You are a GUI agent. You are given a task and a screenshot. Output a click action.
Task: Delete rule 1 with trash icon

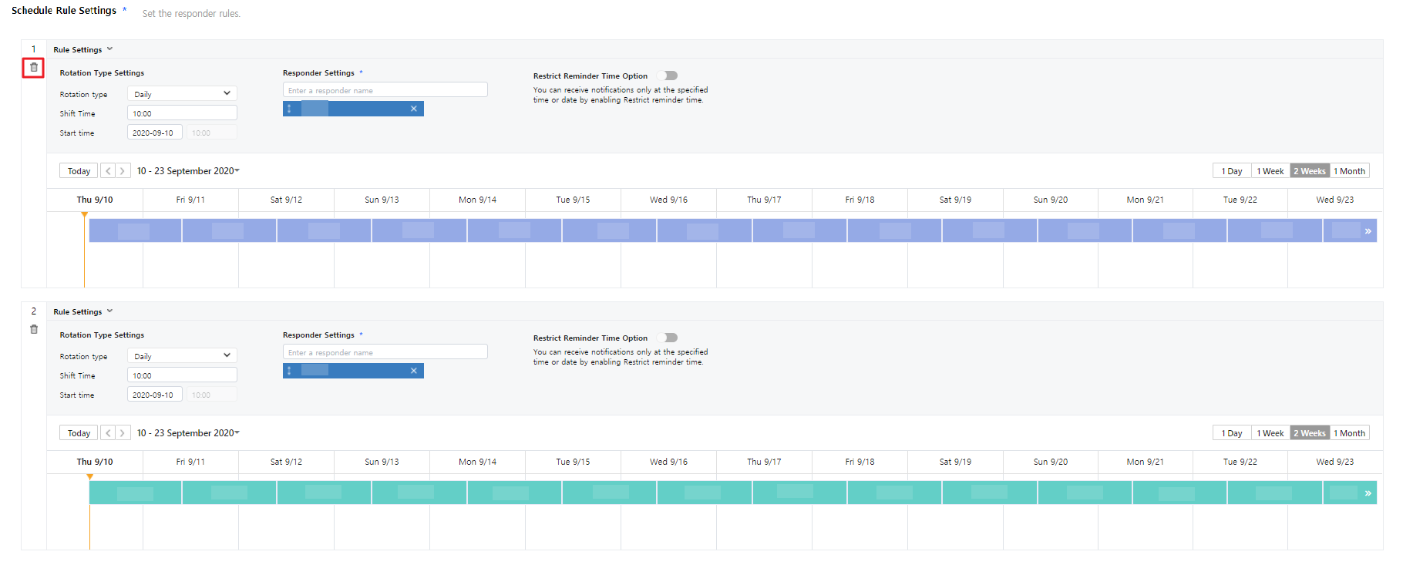(x=33, y=68)
